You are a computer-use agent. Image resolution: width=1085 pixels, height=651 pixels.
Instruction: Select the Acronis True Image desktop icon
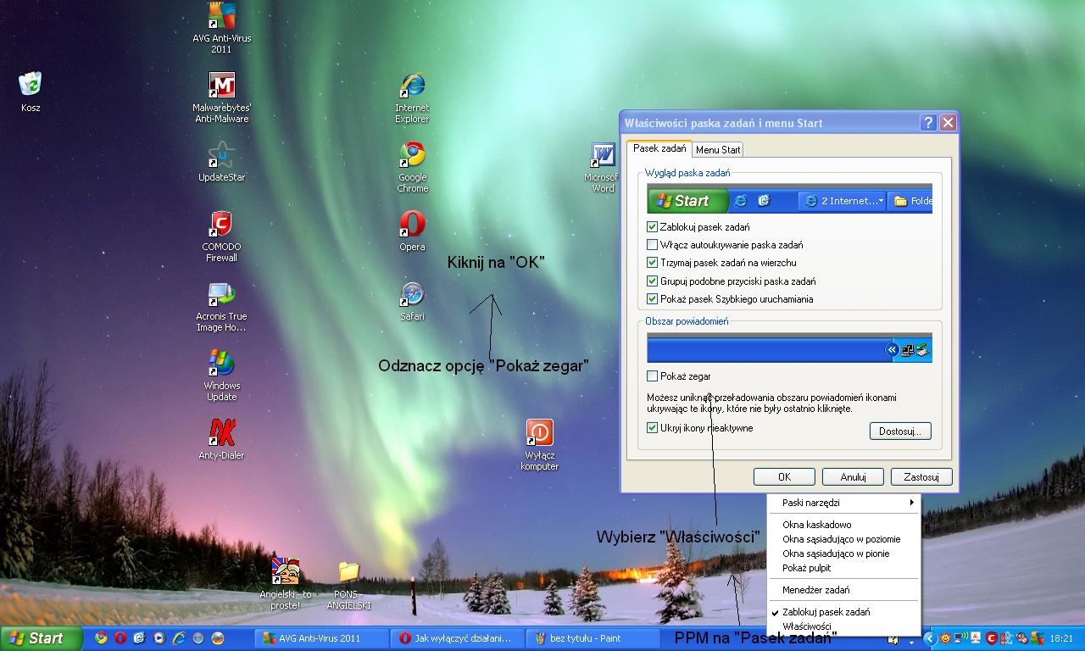pyautogui.click(x=221, y=306)
